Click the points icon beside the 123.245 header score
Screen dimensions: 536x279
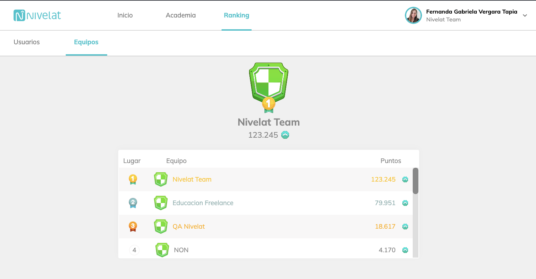pos(285,135)
